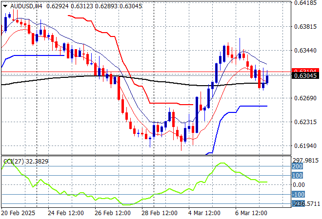The width and height of the screenshot is (322, 219).
Task: Click the CCI 100 level label
Action: [298, 176]
